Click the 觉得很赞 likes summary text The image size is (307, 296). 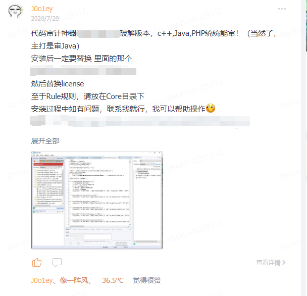point(147,280)
